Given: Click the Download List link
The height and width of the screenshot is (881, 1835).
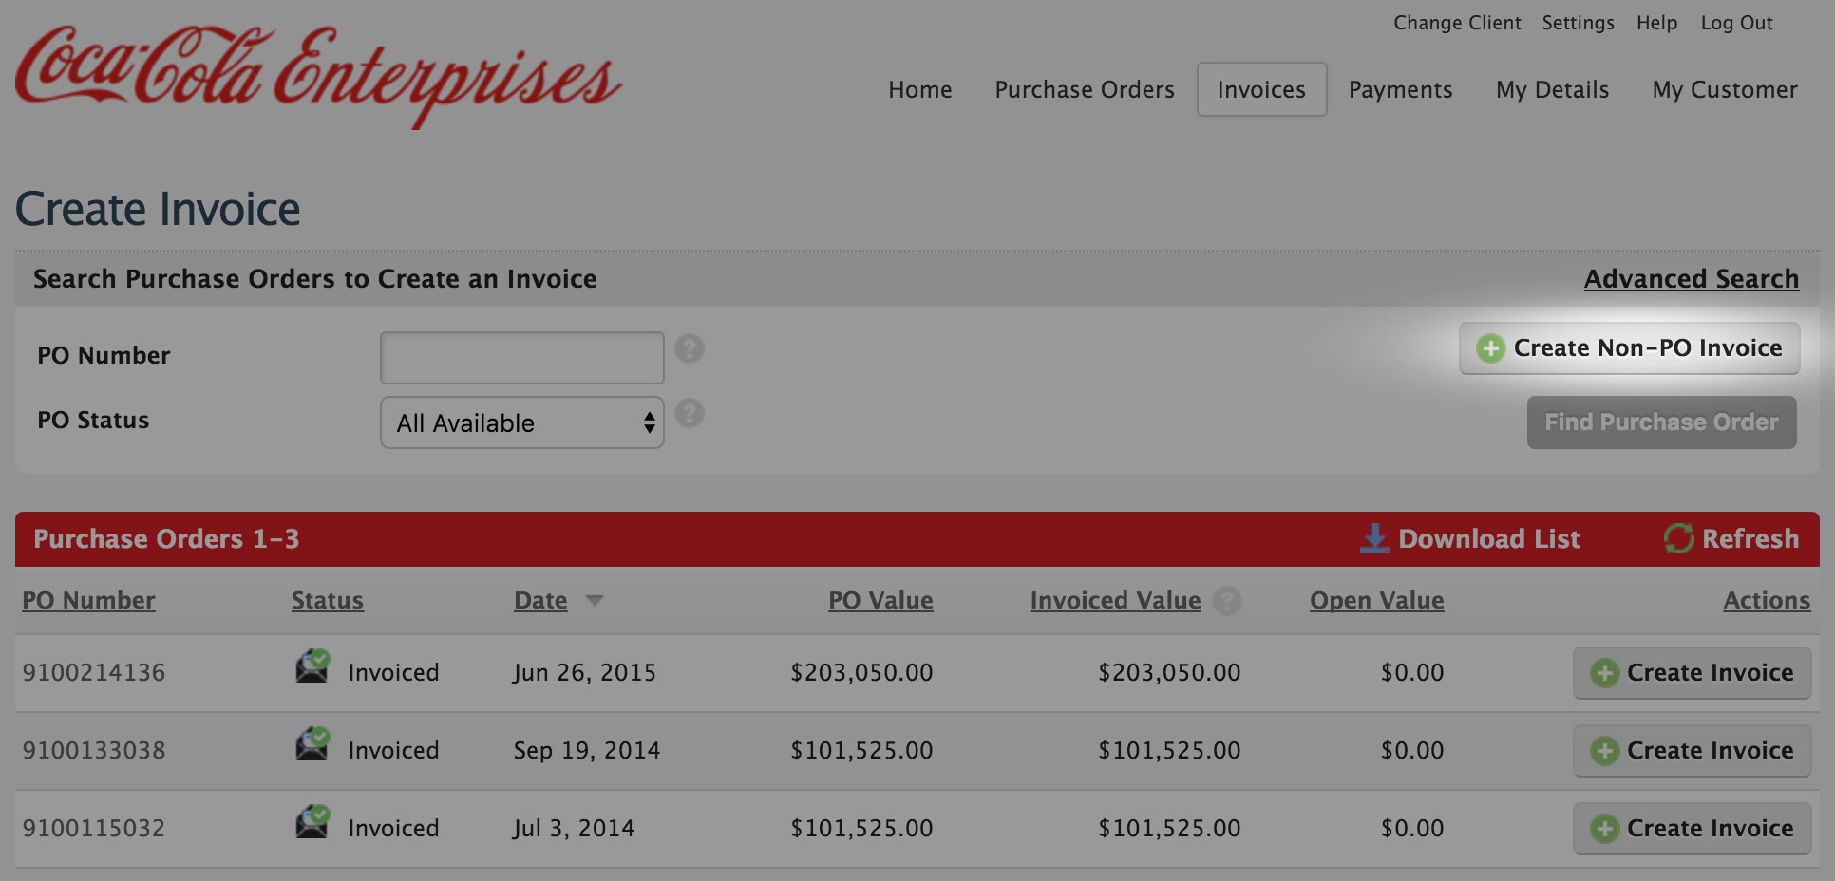Looking at the screenshot, I should (1488, 538).
